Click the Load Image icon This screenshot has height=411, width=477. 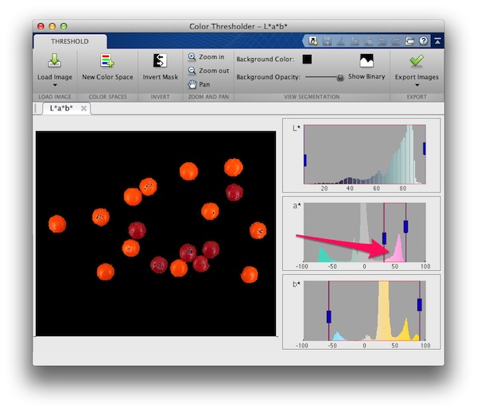(x=55, y=61)
